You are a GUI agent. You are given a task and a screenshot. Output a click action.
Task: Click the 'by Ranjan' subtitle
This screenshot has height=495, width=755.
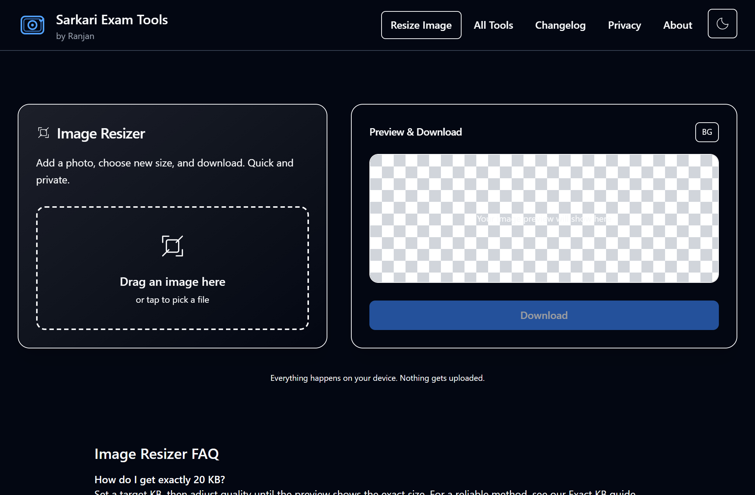[75, 36]
